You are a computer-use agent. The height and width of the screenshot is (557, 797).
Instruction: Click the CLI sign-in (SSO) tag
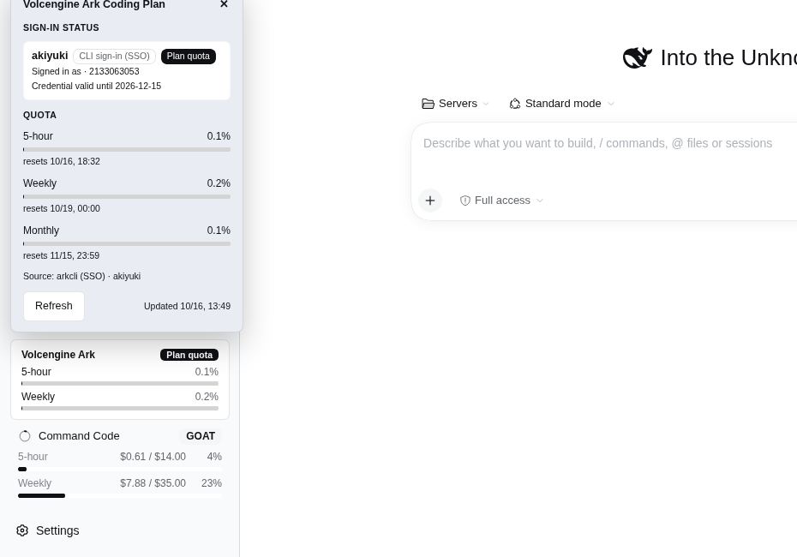(x=114, y=57)
